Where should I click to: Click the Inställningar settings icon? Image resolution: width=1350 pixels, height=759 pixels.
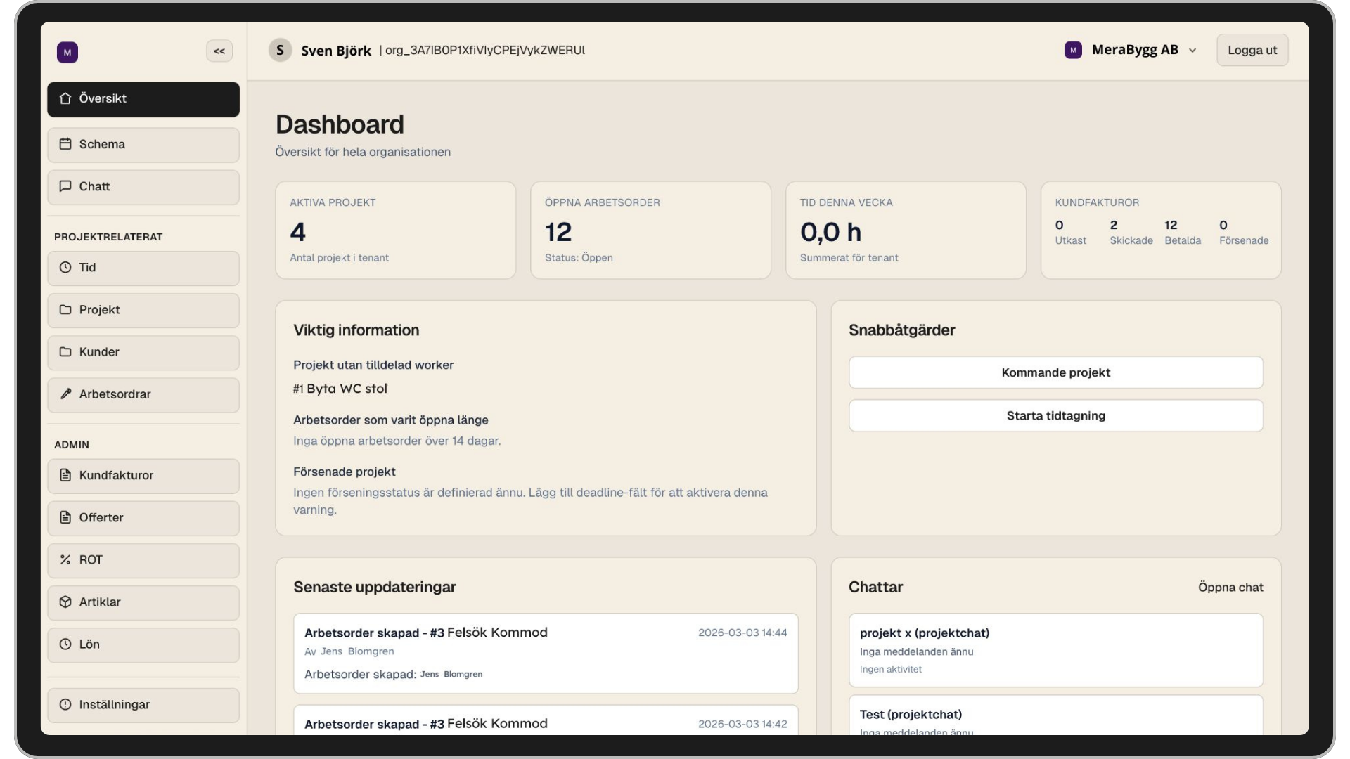click(x=65, y=704)
